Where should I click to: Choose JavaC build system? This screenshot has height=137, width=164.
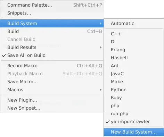[134, 74]
